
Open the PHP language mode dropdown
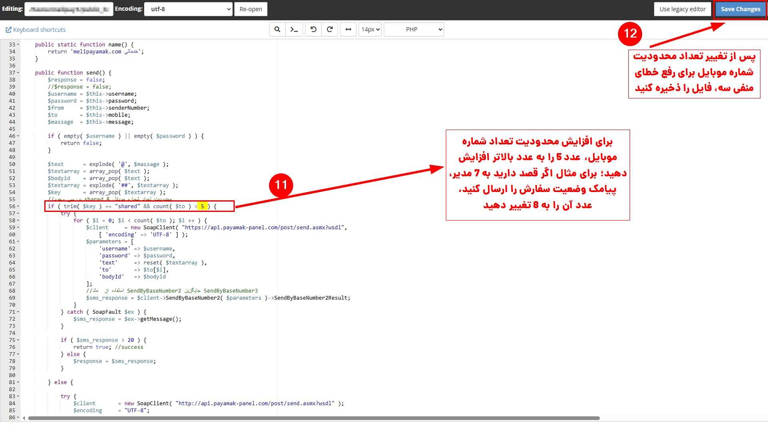(414, 30)
